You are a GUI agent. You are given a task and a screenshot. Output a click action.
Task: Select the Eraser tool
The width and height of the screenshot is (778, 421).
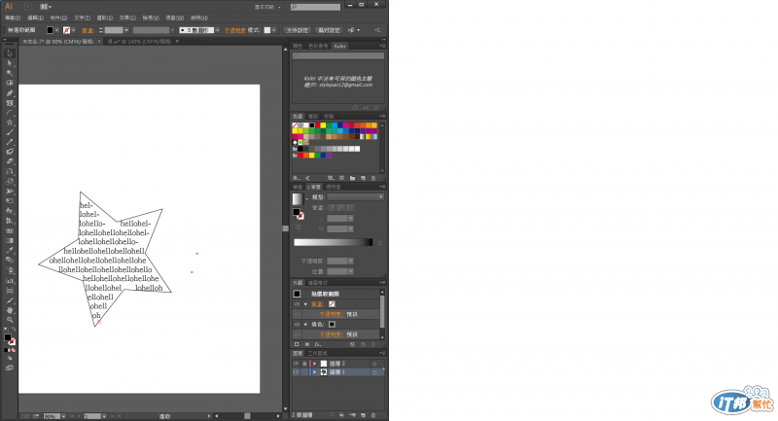(10, 161)
